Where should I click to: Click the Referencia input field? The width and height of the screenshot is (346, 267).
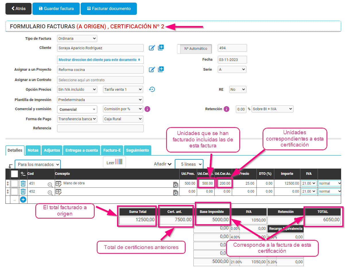tap(100, 128)
